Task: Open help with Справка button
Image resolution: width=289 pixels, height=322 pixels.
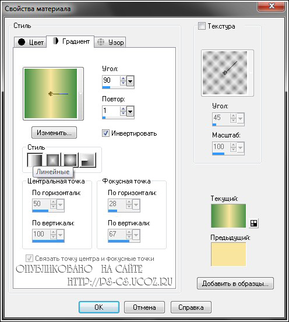Action: [191, 307]
